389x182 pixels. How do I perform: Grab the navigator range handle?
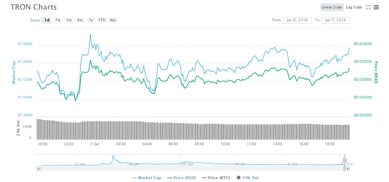pyautogui.click(x=345, y=160)
